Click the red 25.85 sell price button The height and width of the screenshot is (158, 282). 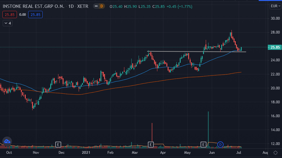tap(9, 15)
